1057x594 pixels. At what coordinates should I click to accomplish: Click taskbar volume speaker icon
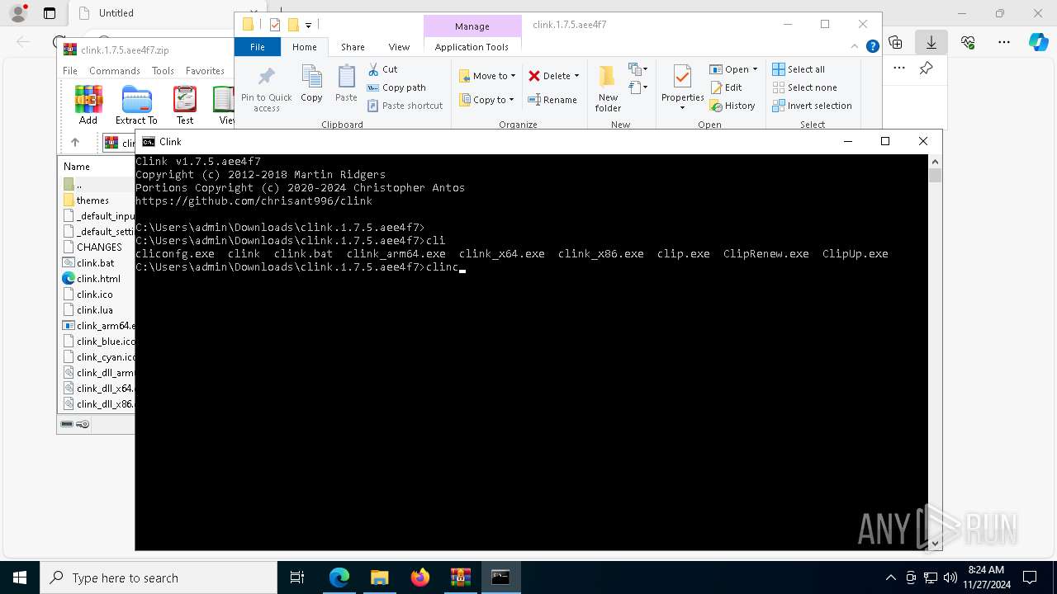[x=950, y=577]
